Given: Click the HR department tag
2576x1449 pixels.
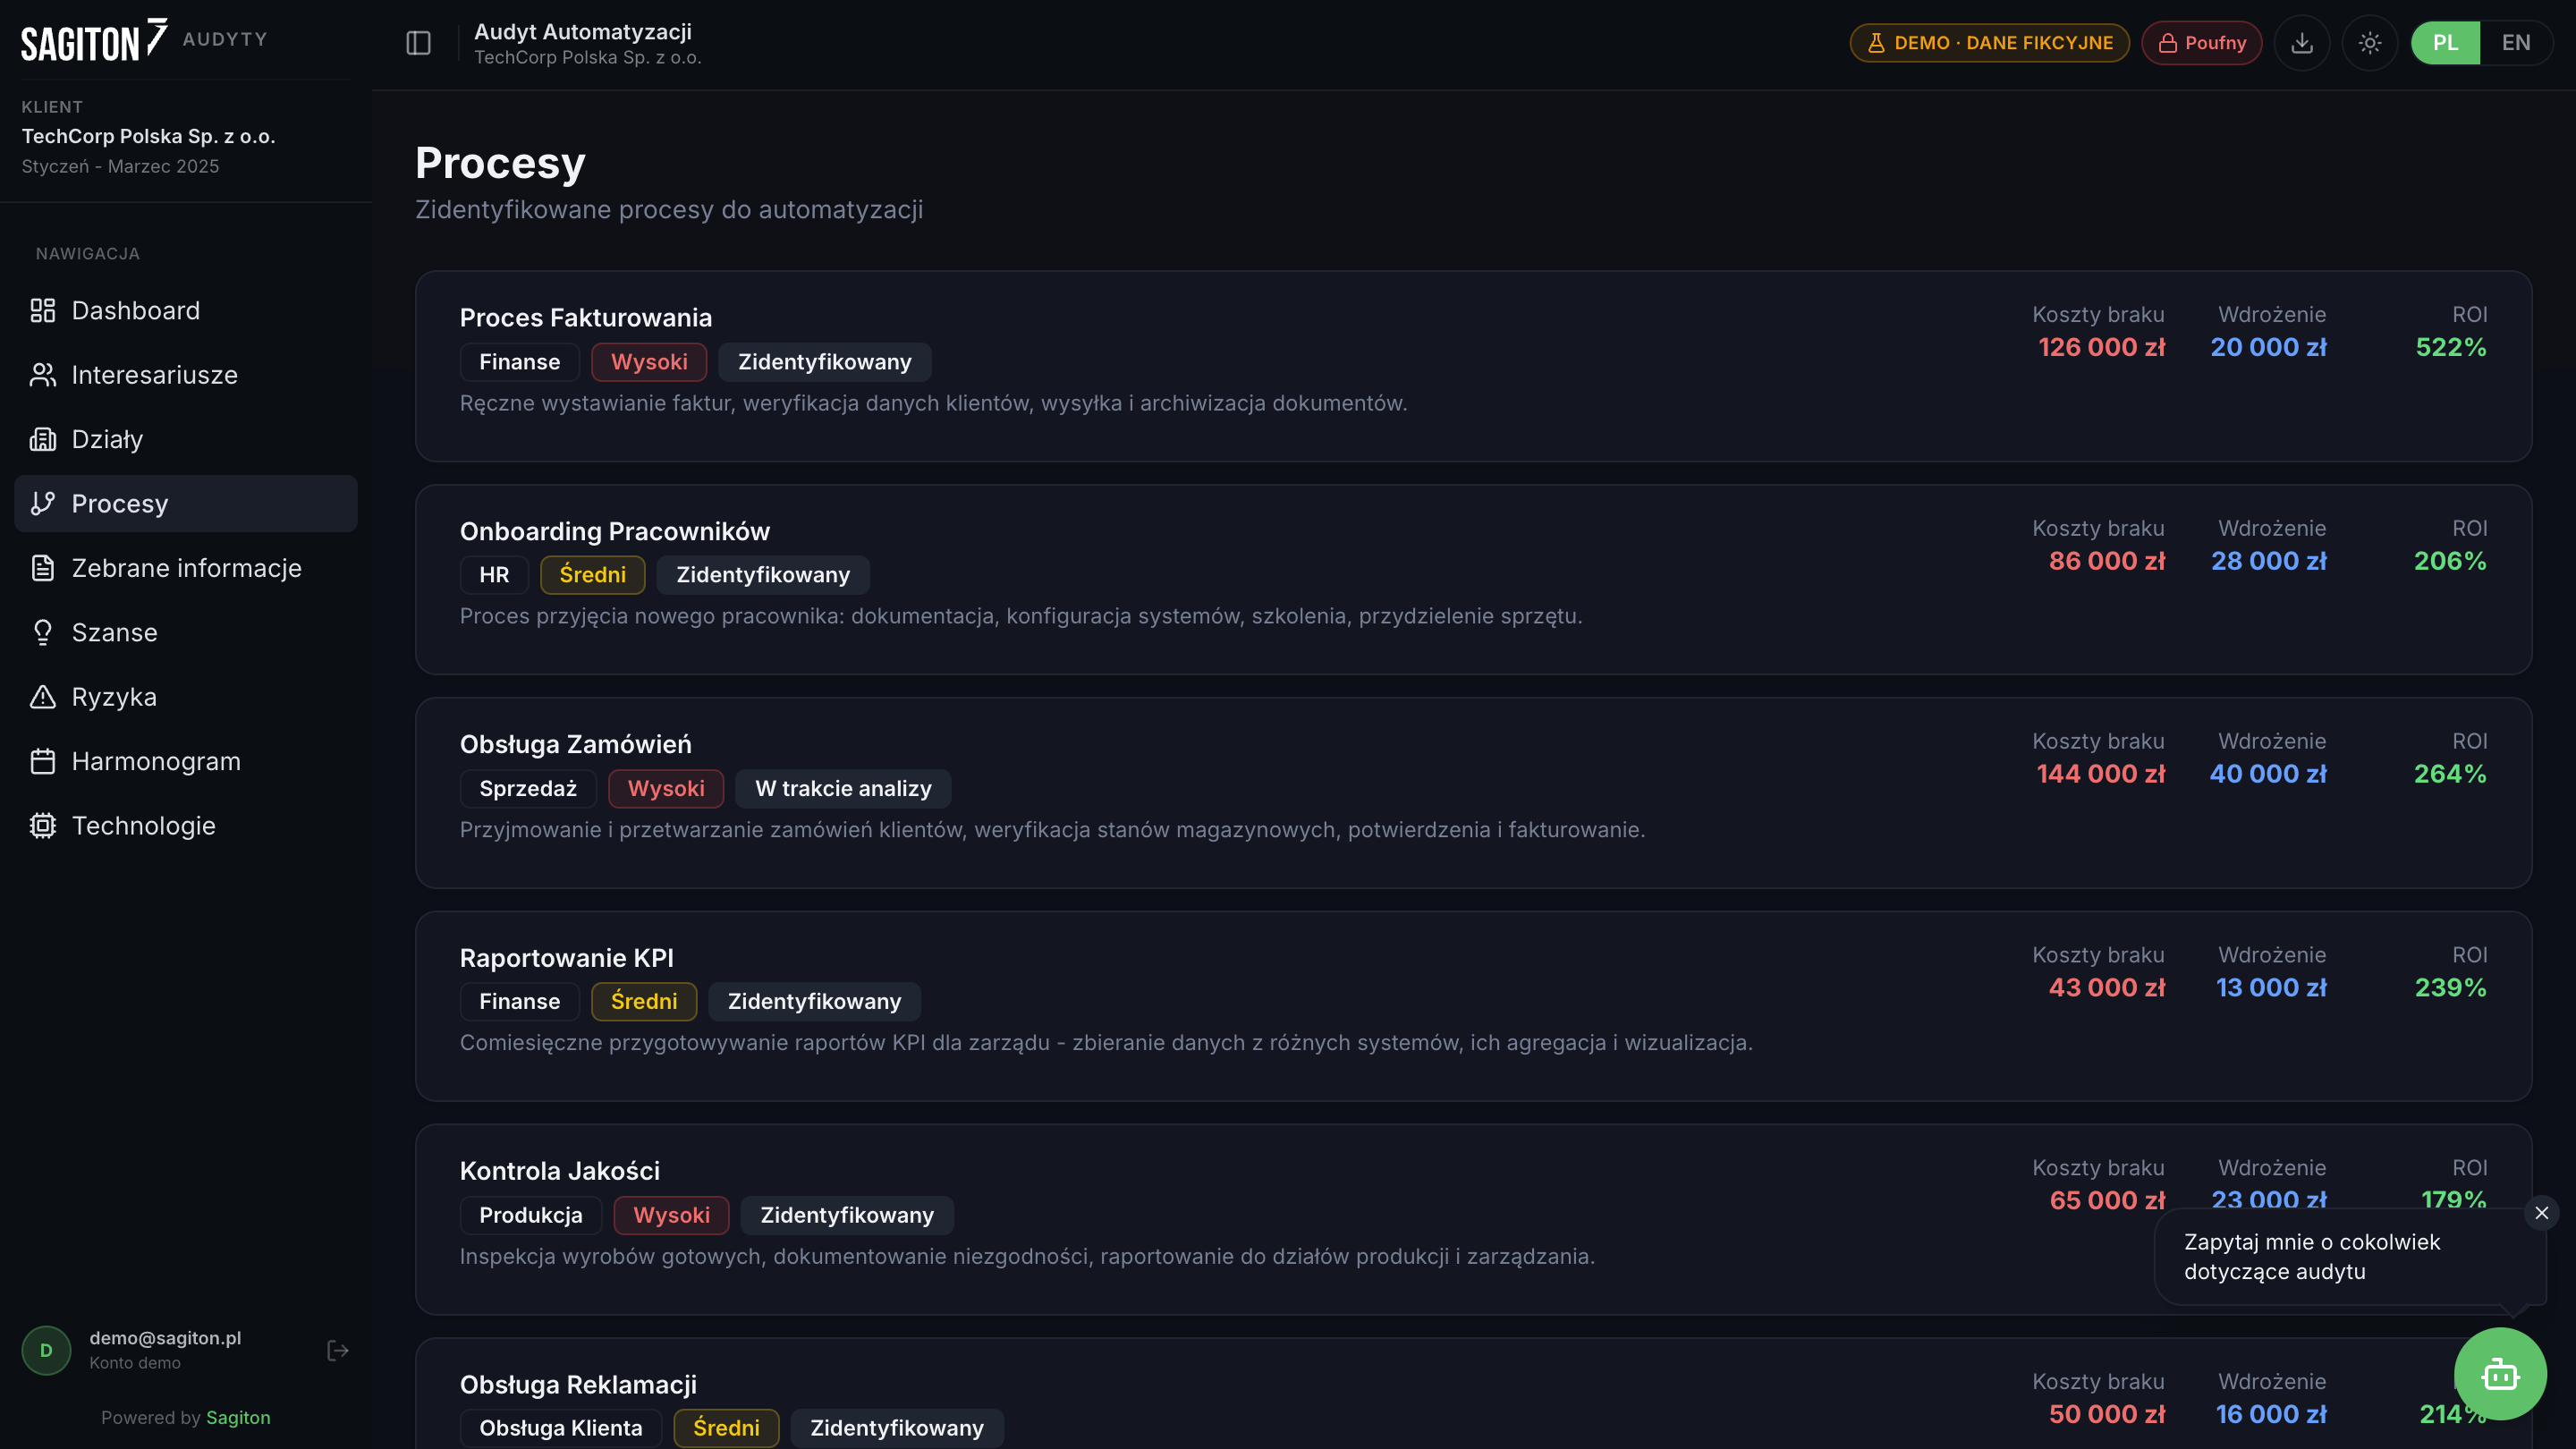Looking at the screenshot, I should pyautogui.click(x=494, y=575).
